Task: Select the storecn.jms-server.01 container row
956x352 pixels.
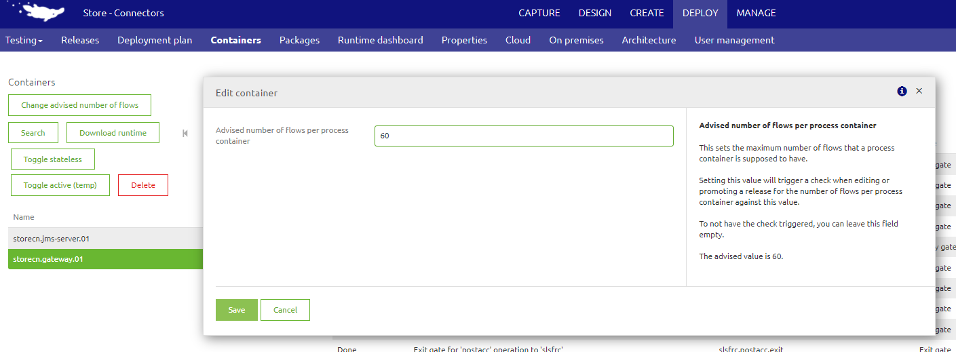Action: [106, 238]
